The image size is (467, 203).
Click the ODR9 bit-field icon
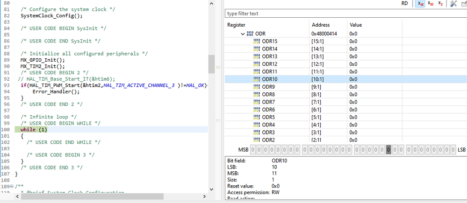[257, 87]
